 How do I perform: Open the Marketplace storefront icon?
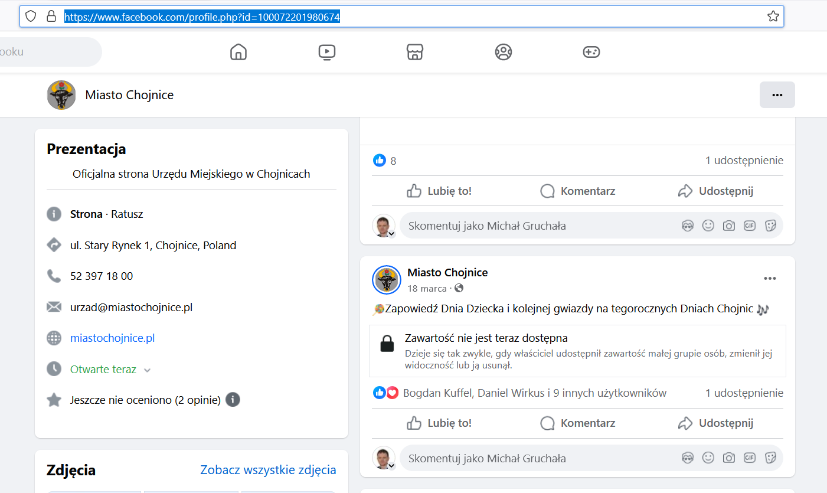click(415, 52)
